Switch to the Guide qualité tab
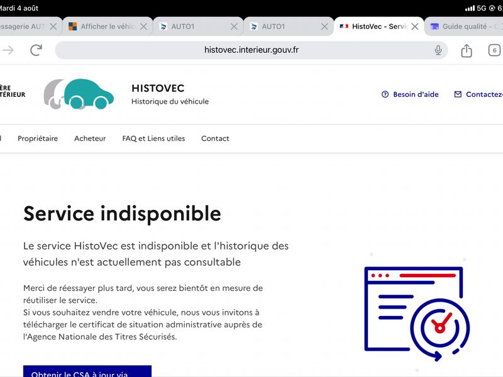Screen dimensions: 503x377 tap(465, 26)
